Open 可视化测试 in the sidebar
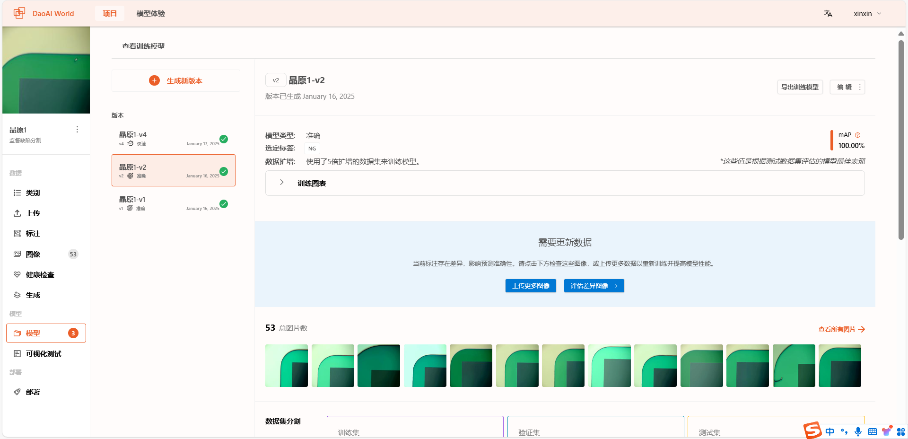The width and height of the screenshot is (908, 439). pos(46,354)
